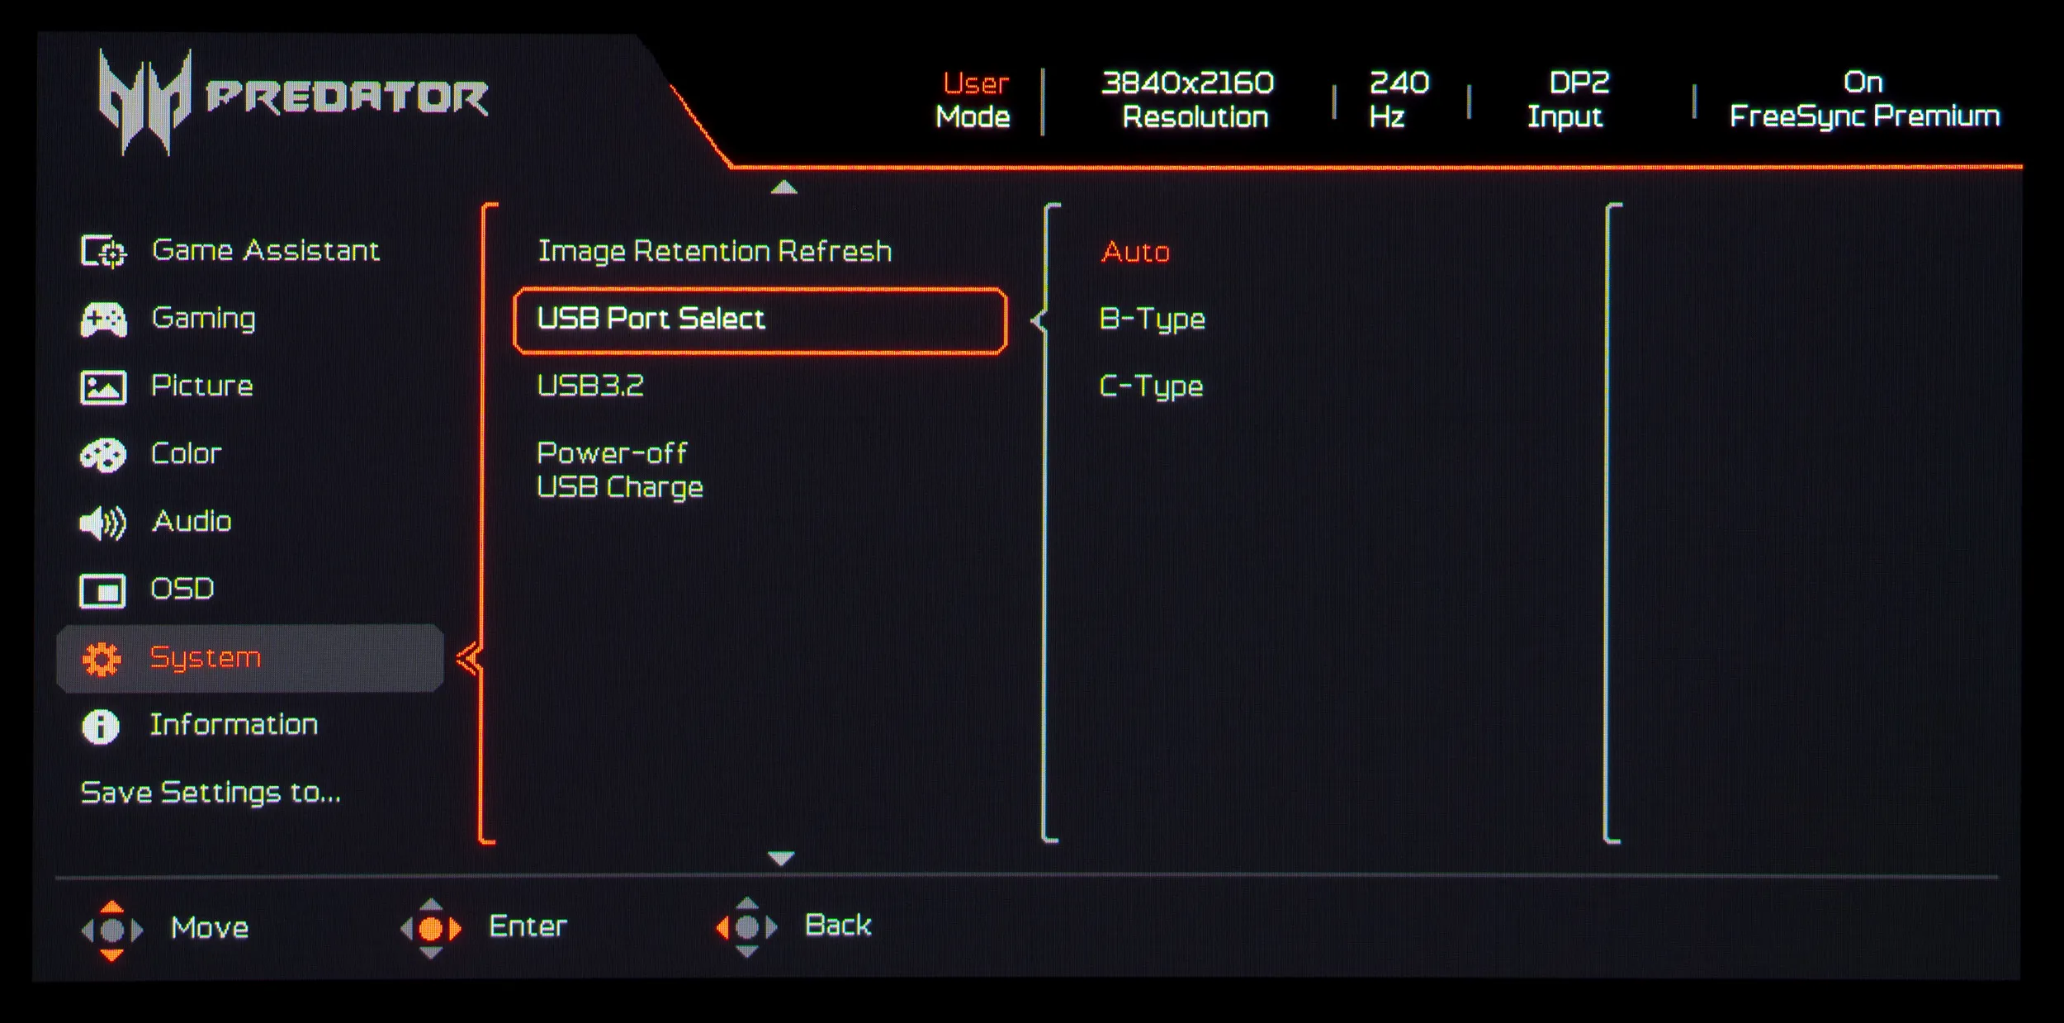Select Save Settings to...
The image size is (2064, 1023).
(x=211, y=793)
